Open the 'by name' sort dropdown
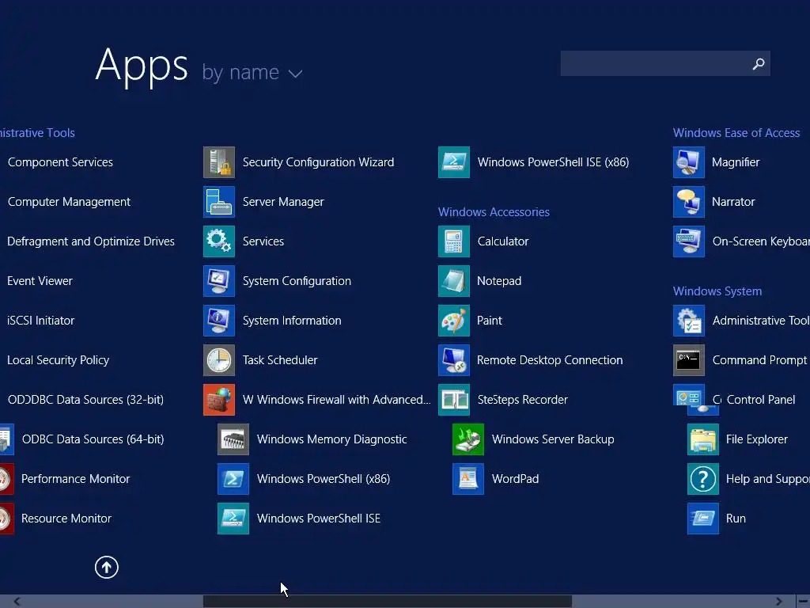The width and height of the screenshot is (810, 608). [252, 72]
